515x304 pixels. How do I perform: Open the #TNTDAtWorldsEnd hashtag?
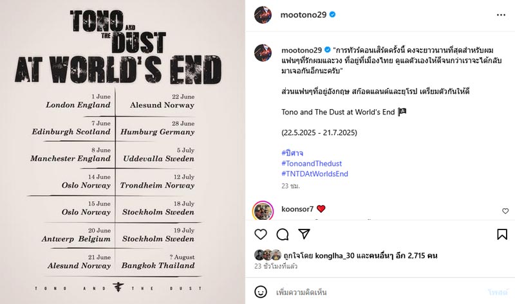click(x=315, y=174)
